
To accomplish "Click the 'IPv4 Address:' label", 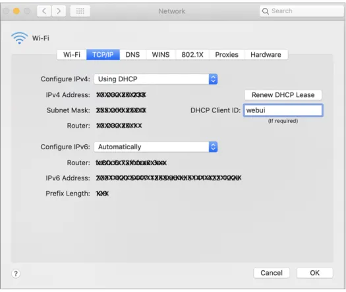I will (x=68, y=95).
